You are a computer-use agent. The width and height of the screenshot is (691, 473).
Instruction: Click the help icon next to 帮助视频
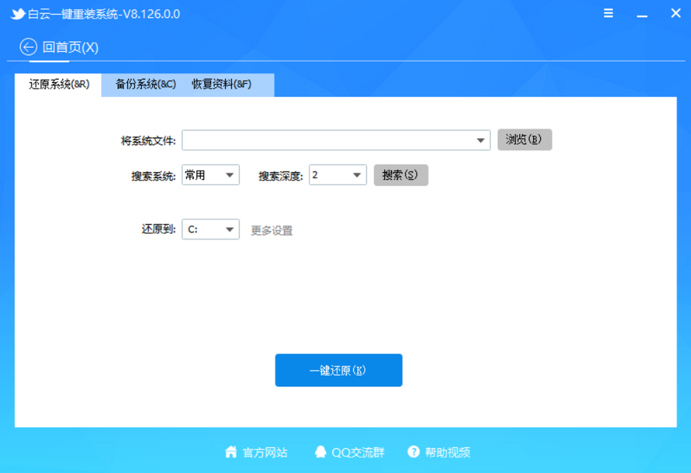click(413, 452)
